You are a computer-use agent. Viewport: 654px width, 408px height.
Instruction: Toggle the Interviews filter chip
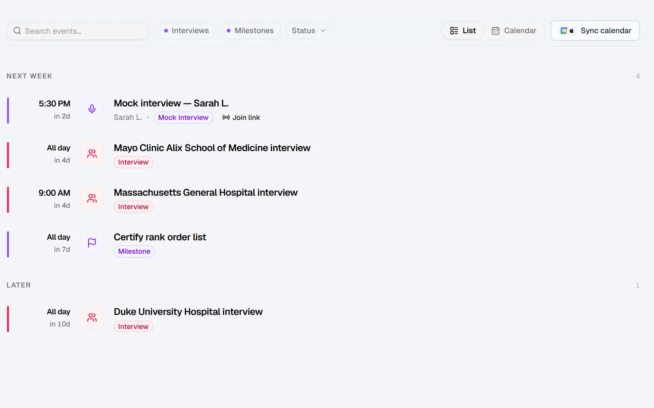(186, 31)
